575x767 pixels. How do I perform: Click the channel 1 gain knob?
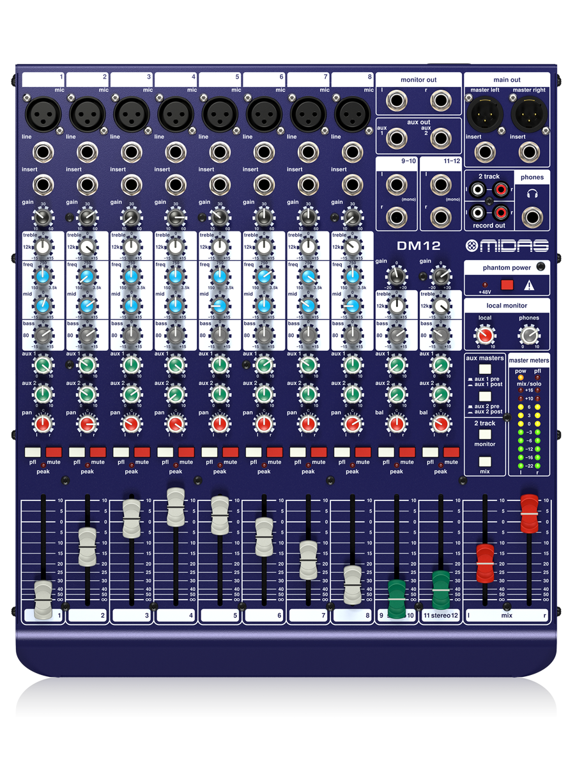click(43, 217)
